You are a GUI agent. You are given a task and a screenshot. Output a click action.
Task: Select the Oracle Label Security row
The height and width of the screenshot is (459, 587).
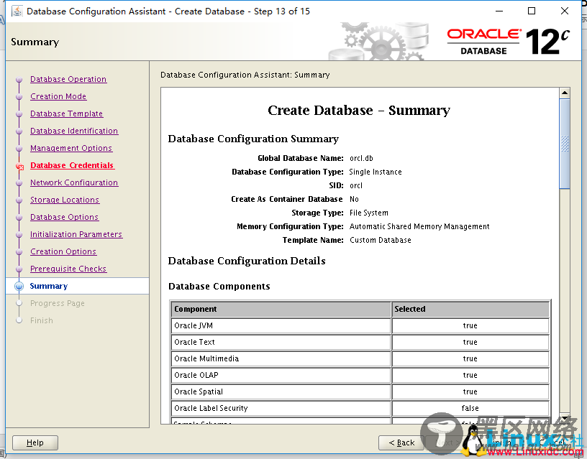pyautogui.click(x=360, y=408)
